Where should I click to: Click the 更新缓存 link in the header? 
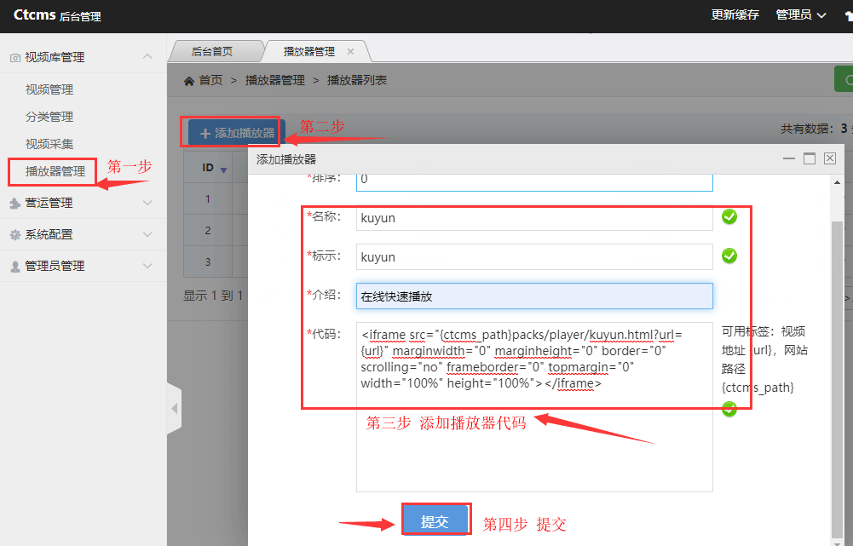click(x=735, y=14)
